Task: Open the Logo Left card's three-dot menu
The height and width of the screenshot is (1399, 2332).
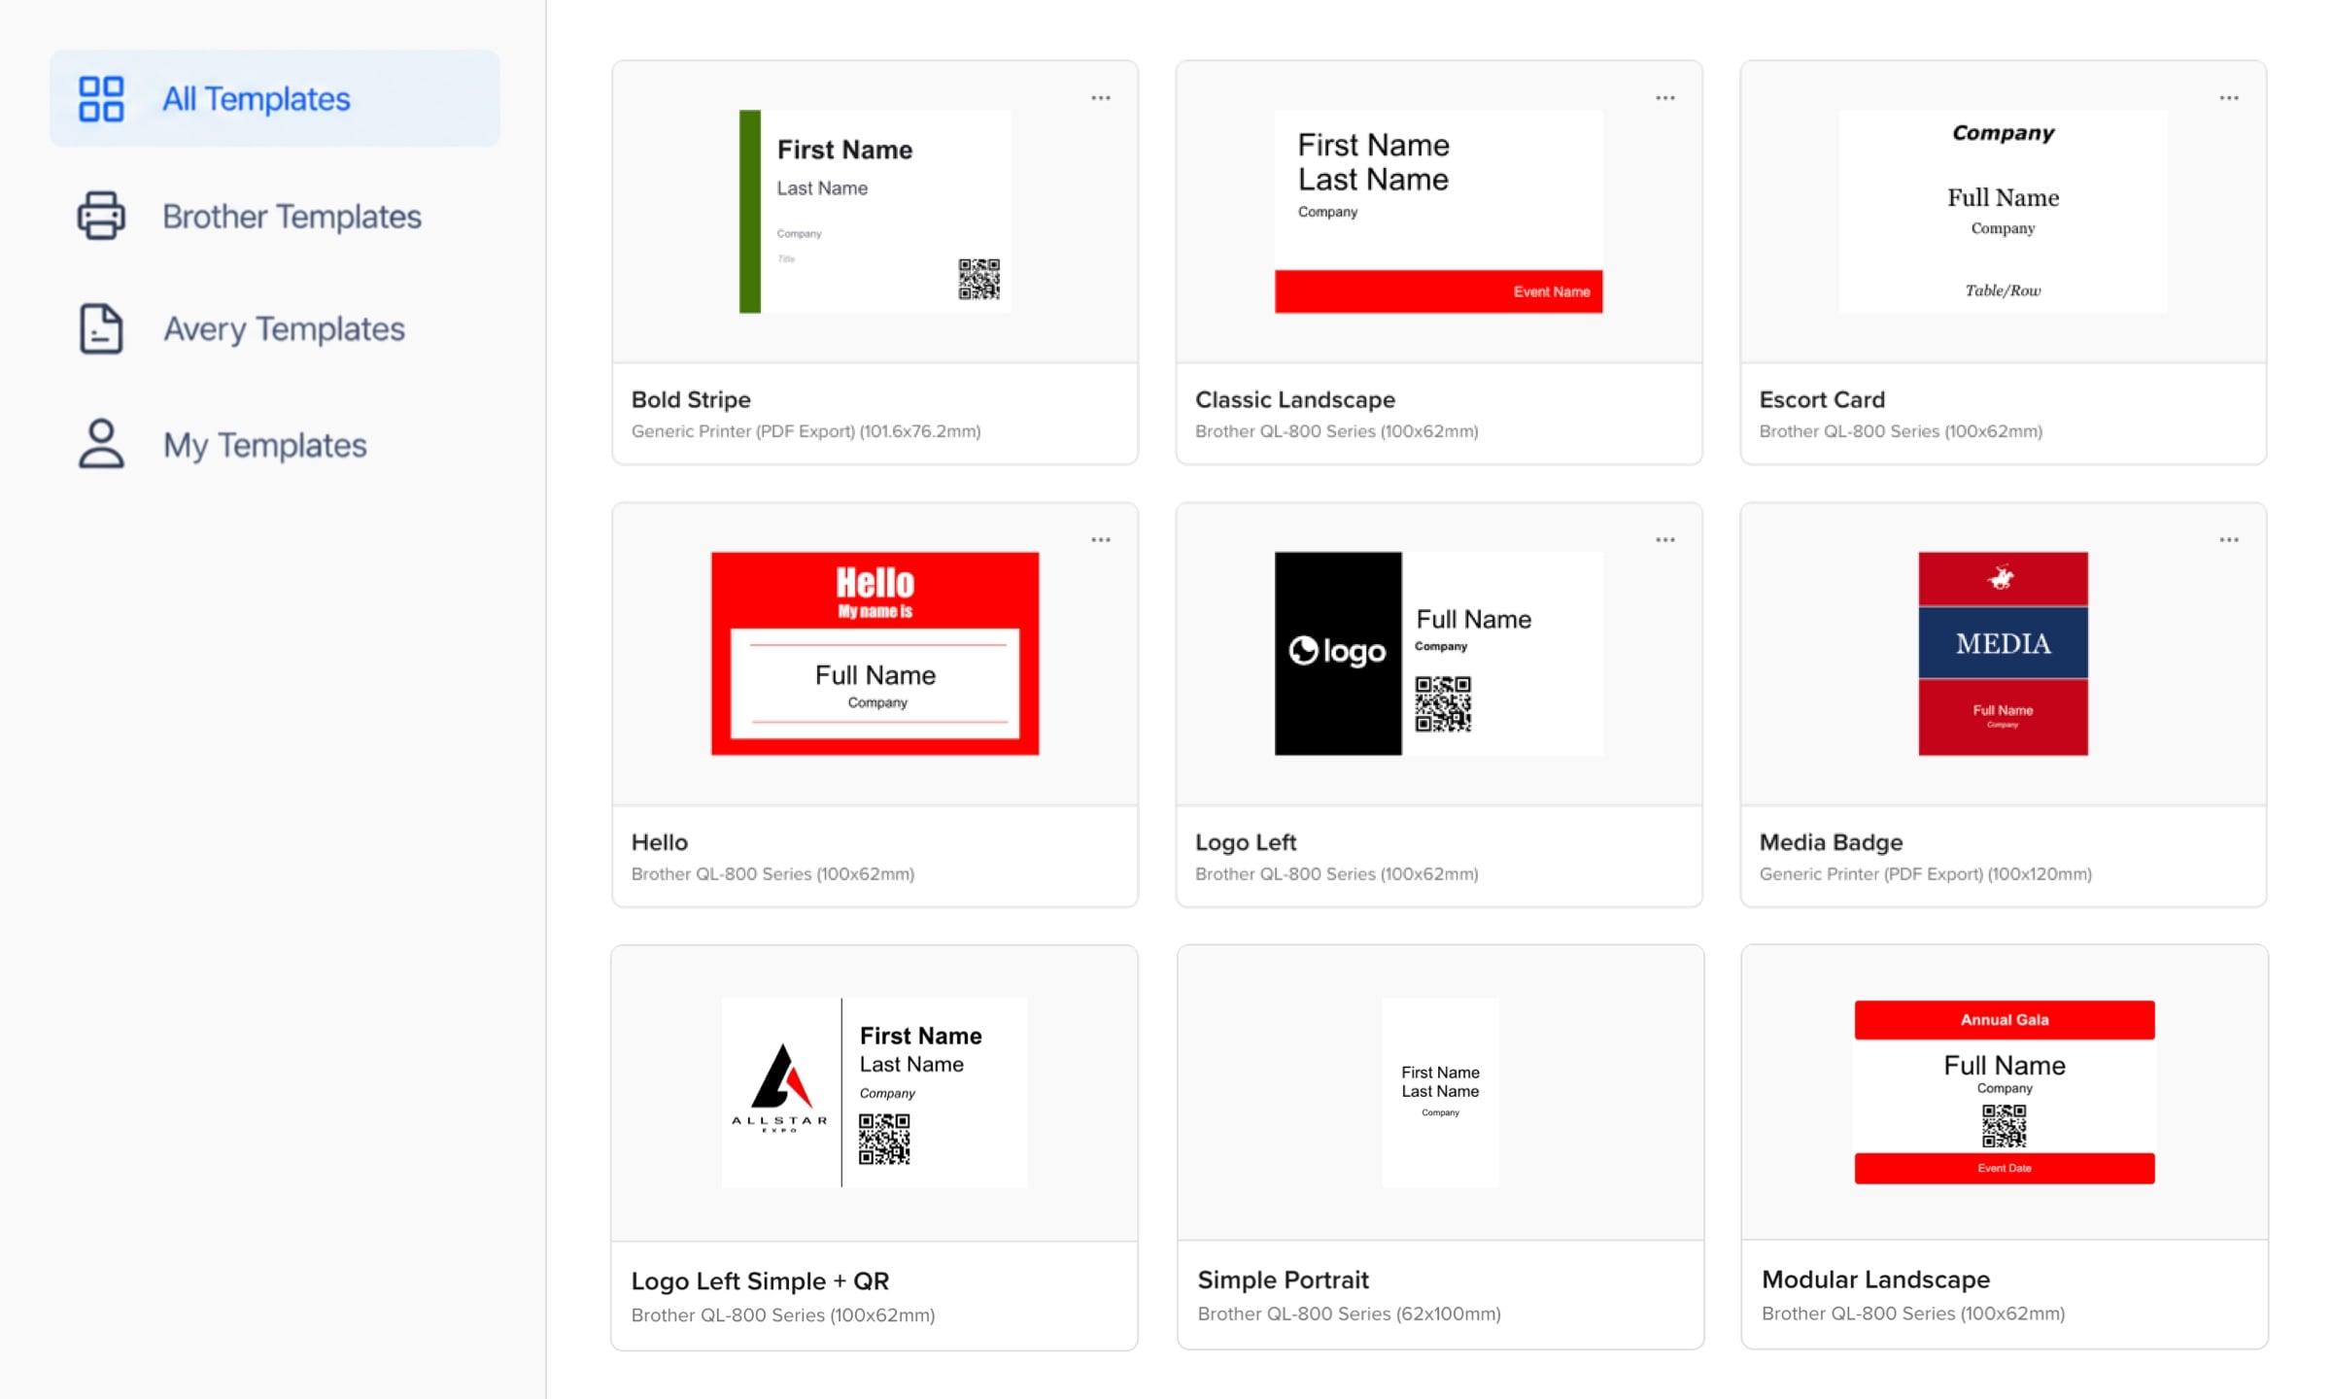Action: 1664,540
